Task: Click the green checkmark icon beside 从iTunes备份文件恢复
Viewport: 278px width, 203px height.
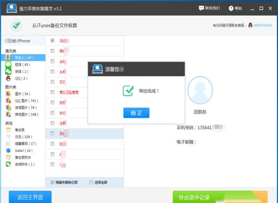Action: (16, 26)
